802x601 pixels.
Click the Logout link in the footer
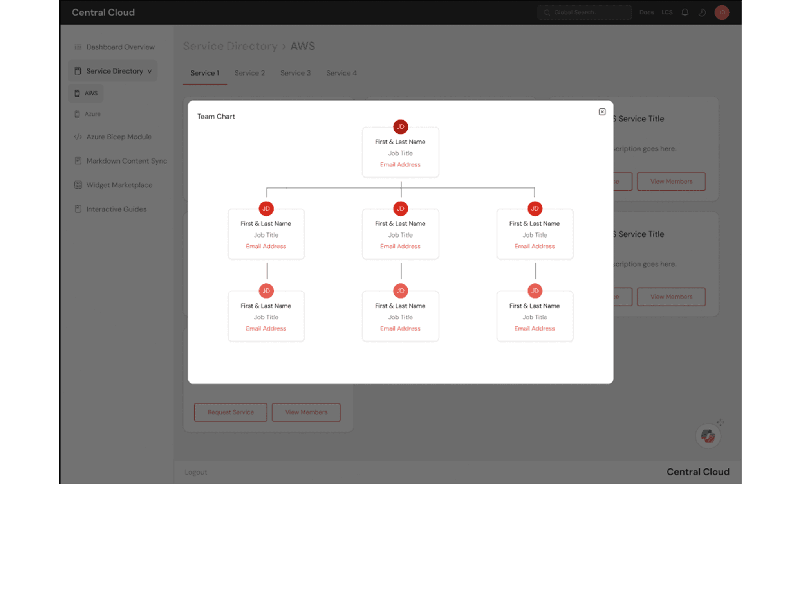[196, 472]
